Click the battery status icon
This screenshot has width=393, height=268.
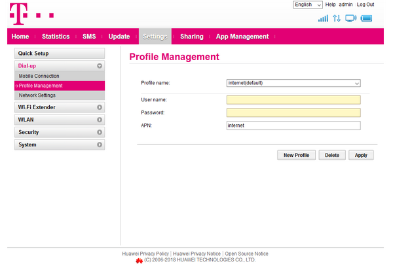coord(367,18)
